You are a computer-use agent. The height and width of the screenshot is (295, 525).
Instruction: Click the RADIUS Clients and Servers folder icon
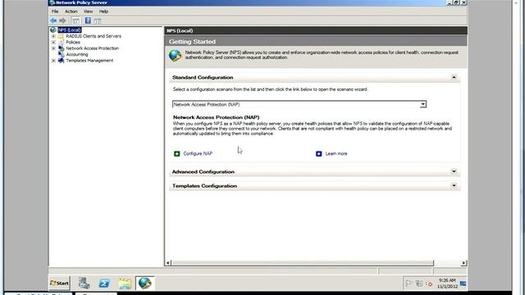click(61, 36)
